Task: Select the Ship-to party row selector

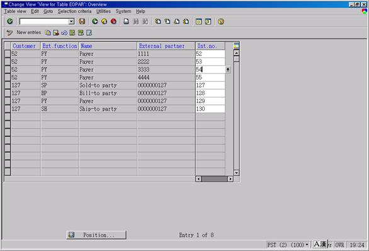Action: pos(8,109)
